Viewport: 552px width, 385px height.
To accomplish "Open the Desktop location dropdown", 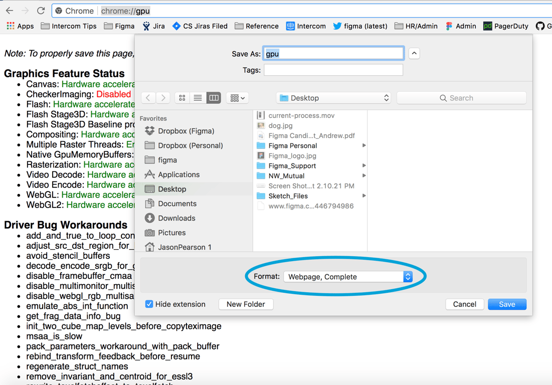I will (x=334, y=98).
